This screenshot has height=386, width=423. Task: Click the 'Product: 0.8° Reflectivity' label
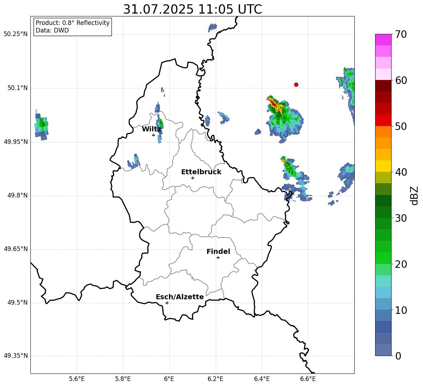[73, 22]
